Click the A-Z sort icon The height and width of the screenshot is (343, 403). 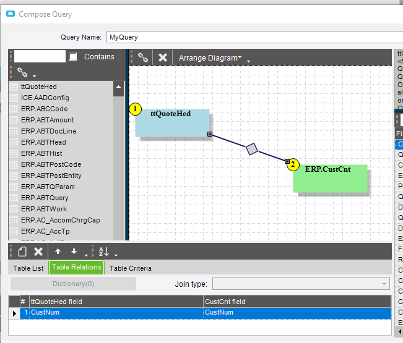(104, 252)
